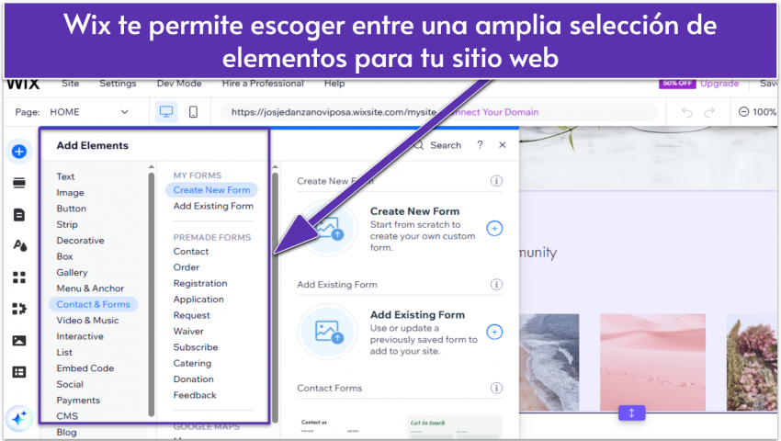
Task: Select Text element category
Action: pyautogui.click(x=65, y=176)
